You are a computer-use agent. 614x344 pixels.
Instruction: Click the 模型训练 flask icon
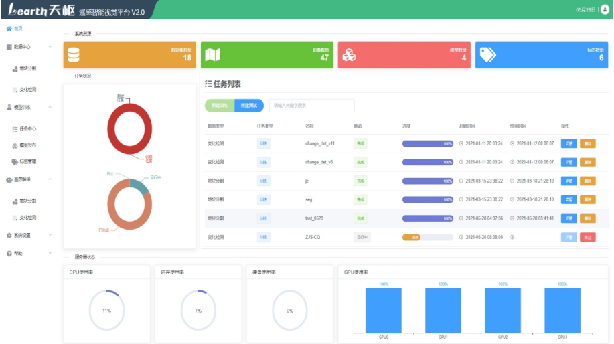pyautogui.click(x=9, y=107)
